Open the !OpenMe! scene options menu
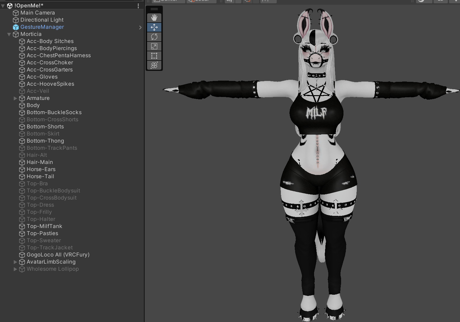Screen dimensions: 460x322 [x=138, y=6]
